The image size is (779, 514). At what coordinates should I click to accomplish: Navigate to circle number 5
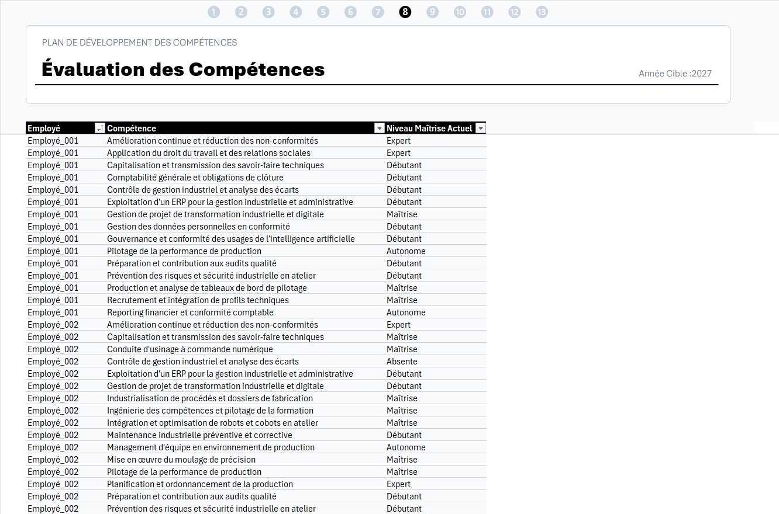point(323,12)
